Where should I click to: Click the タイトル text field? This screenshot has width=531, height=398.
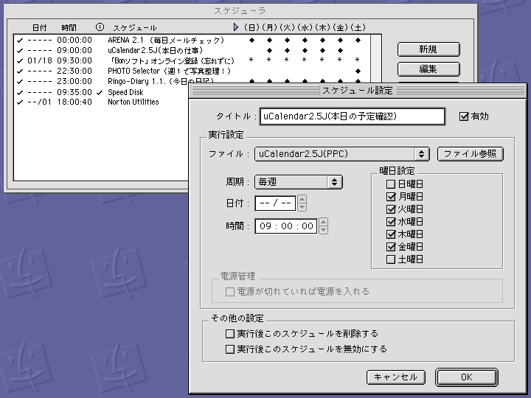pos(353,116)
